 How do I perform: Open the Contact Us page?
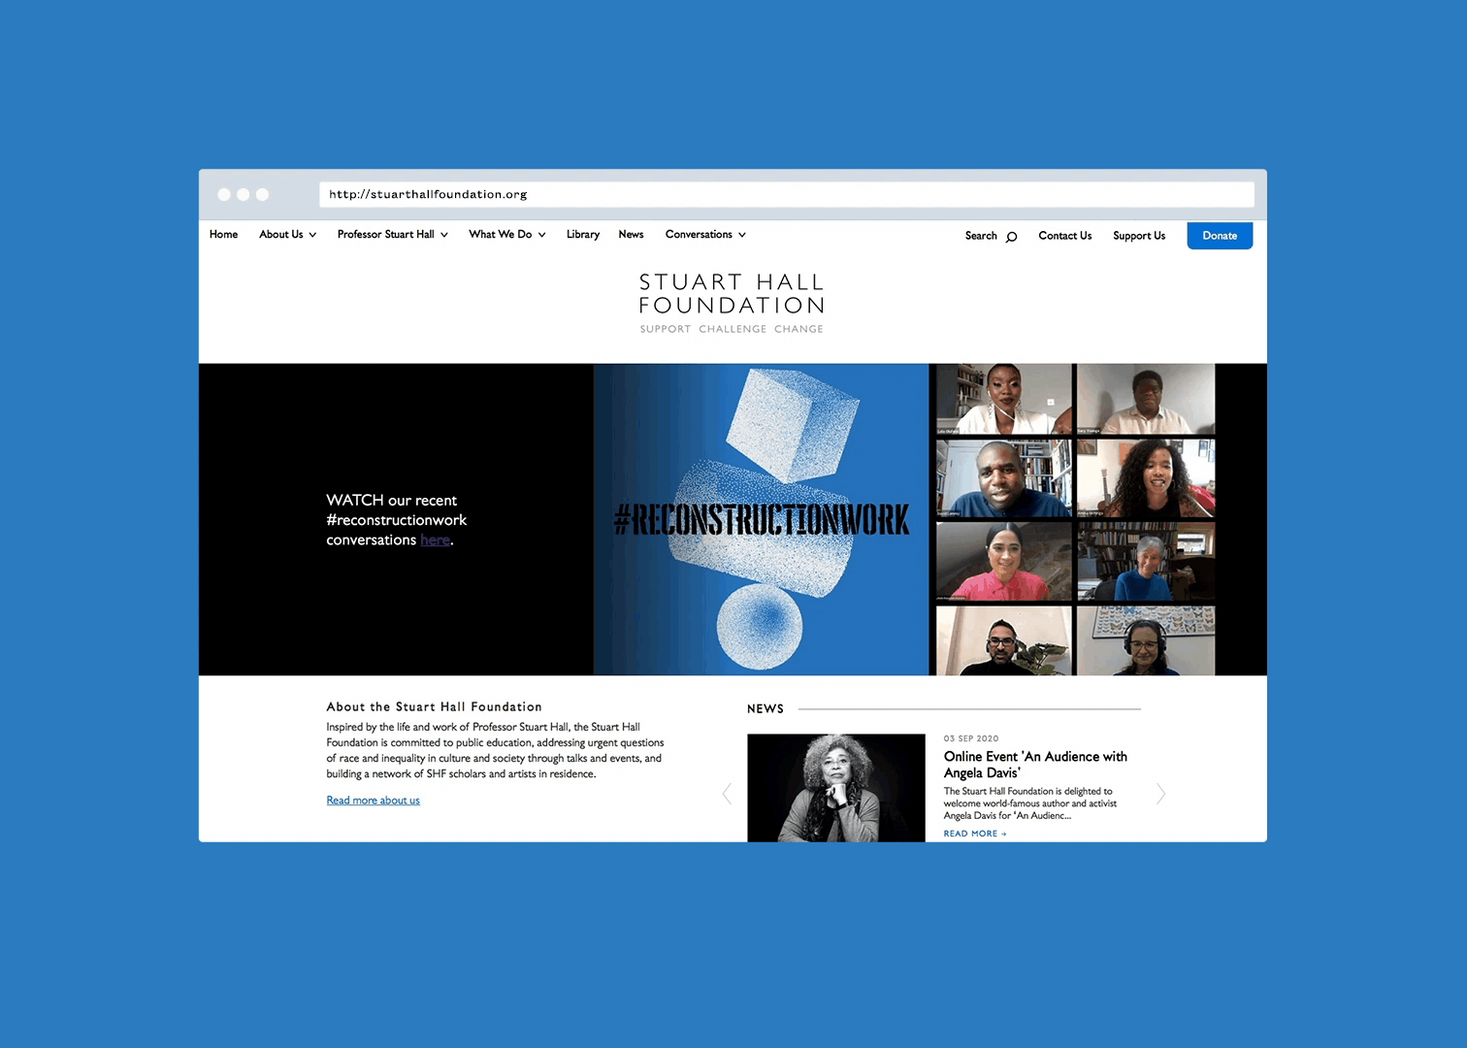click(1065, 236)
